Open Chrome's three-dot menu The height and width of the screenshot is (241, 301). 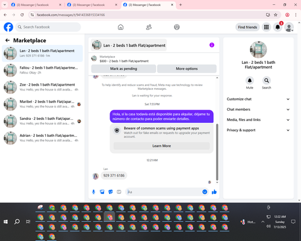click(x=296, y=15)
